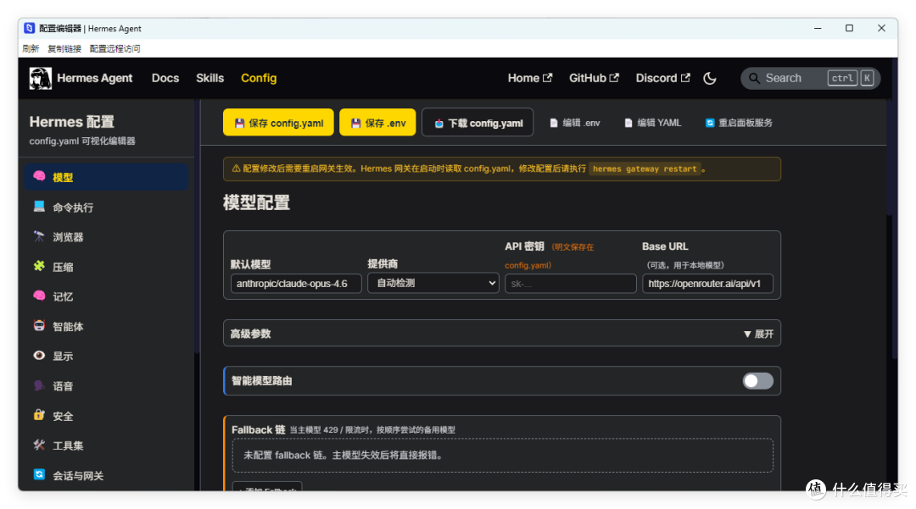Image resolution: width=916 pixels, height=509 pixels.
Task: Go to the Skills tab
Action: pyautogui.click(x=209, y=78)
